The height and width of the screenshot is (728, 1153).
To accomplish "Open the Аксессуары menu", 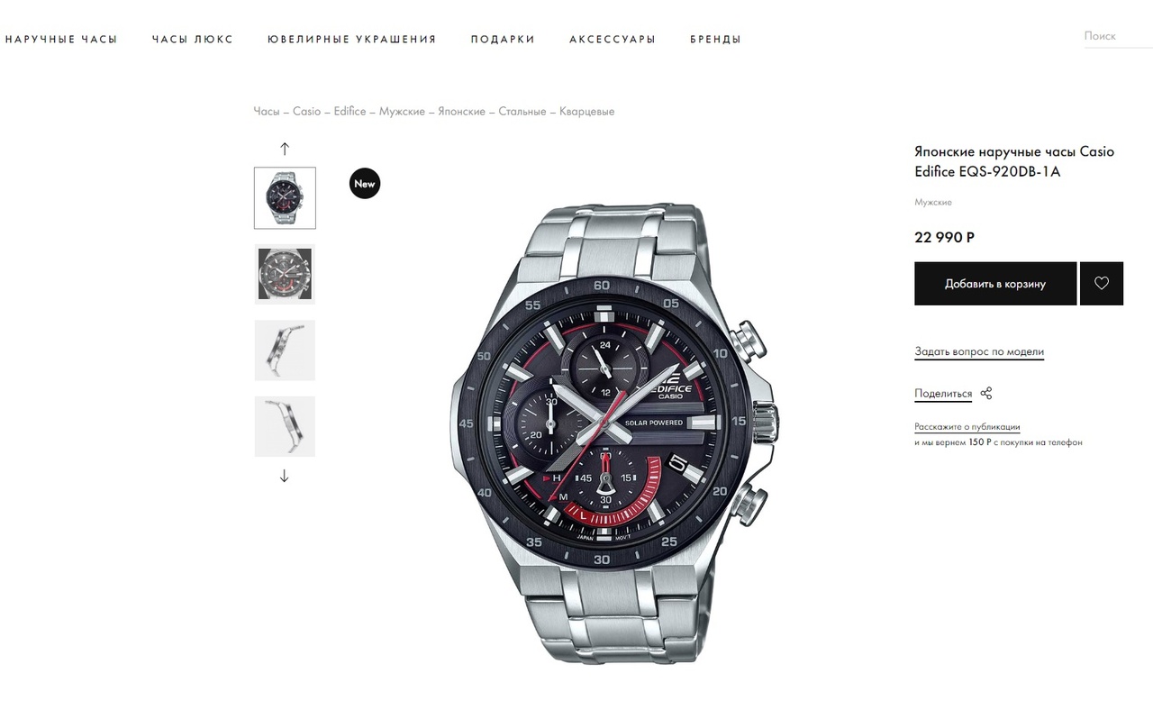I will [x=613, y=40].
